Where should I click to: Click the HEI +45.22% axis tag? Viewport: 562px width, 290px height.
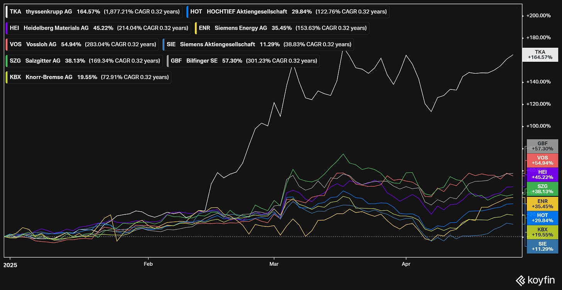[x=542, y=175]
